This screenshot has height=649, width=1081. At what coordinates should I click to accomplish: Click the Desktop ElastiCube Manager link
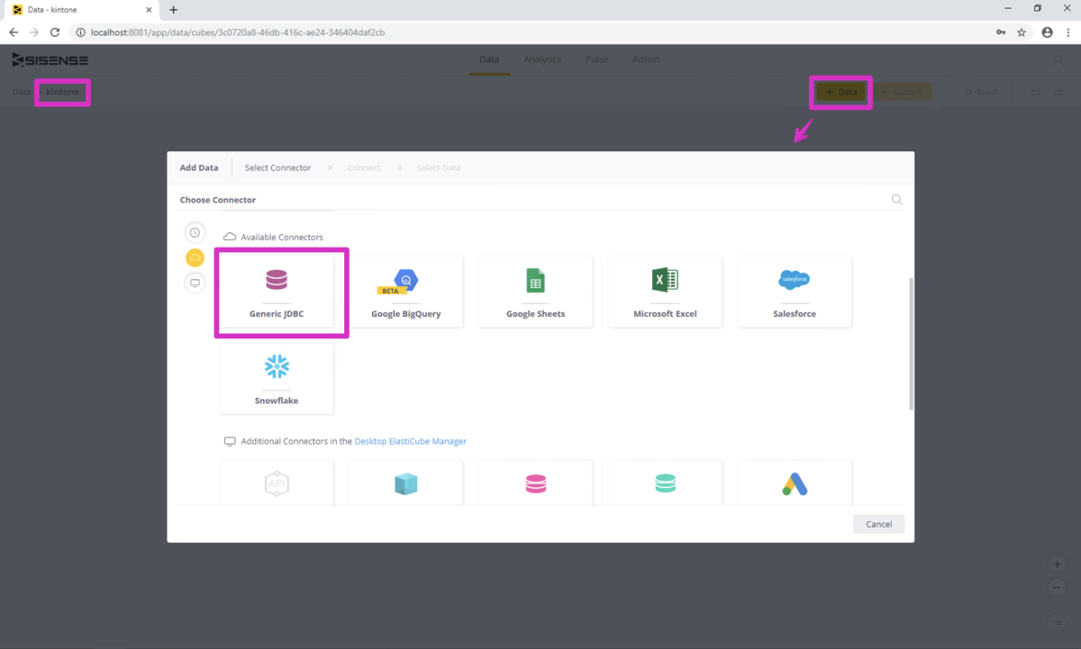[x=411, y=441]
